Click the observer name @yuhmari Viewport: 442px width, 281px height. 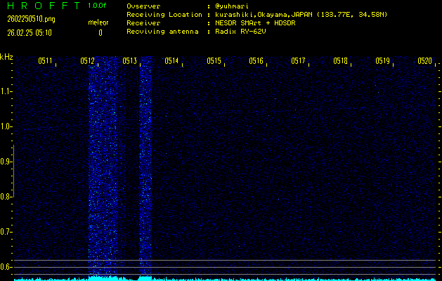(232, 6)
